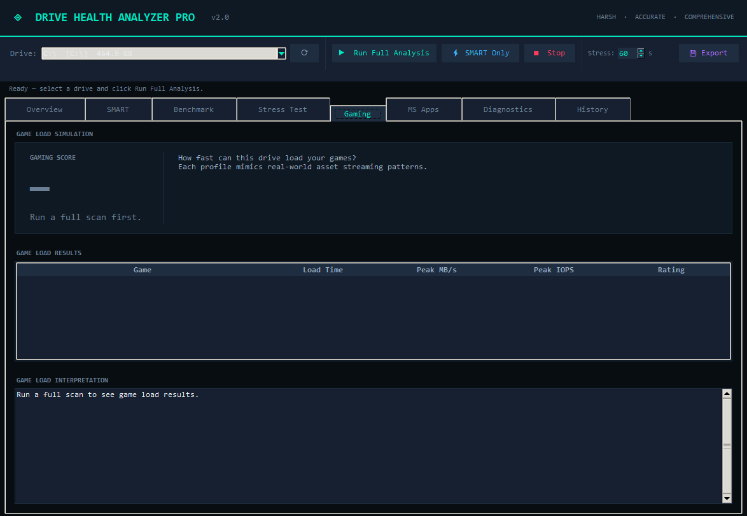Sort by the Load Time column header
Image resolution: width=747 pixels, height=516 pixels.
coord(323,270)
